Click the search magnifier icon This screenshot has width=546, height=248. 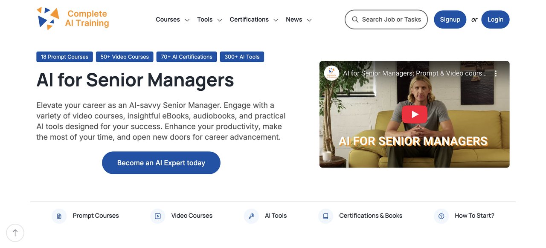(355, 20)
